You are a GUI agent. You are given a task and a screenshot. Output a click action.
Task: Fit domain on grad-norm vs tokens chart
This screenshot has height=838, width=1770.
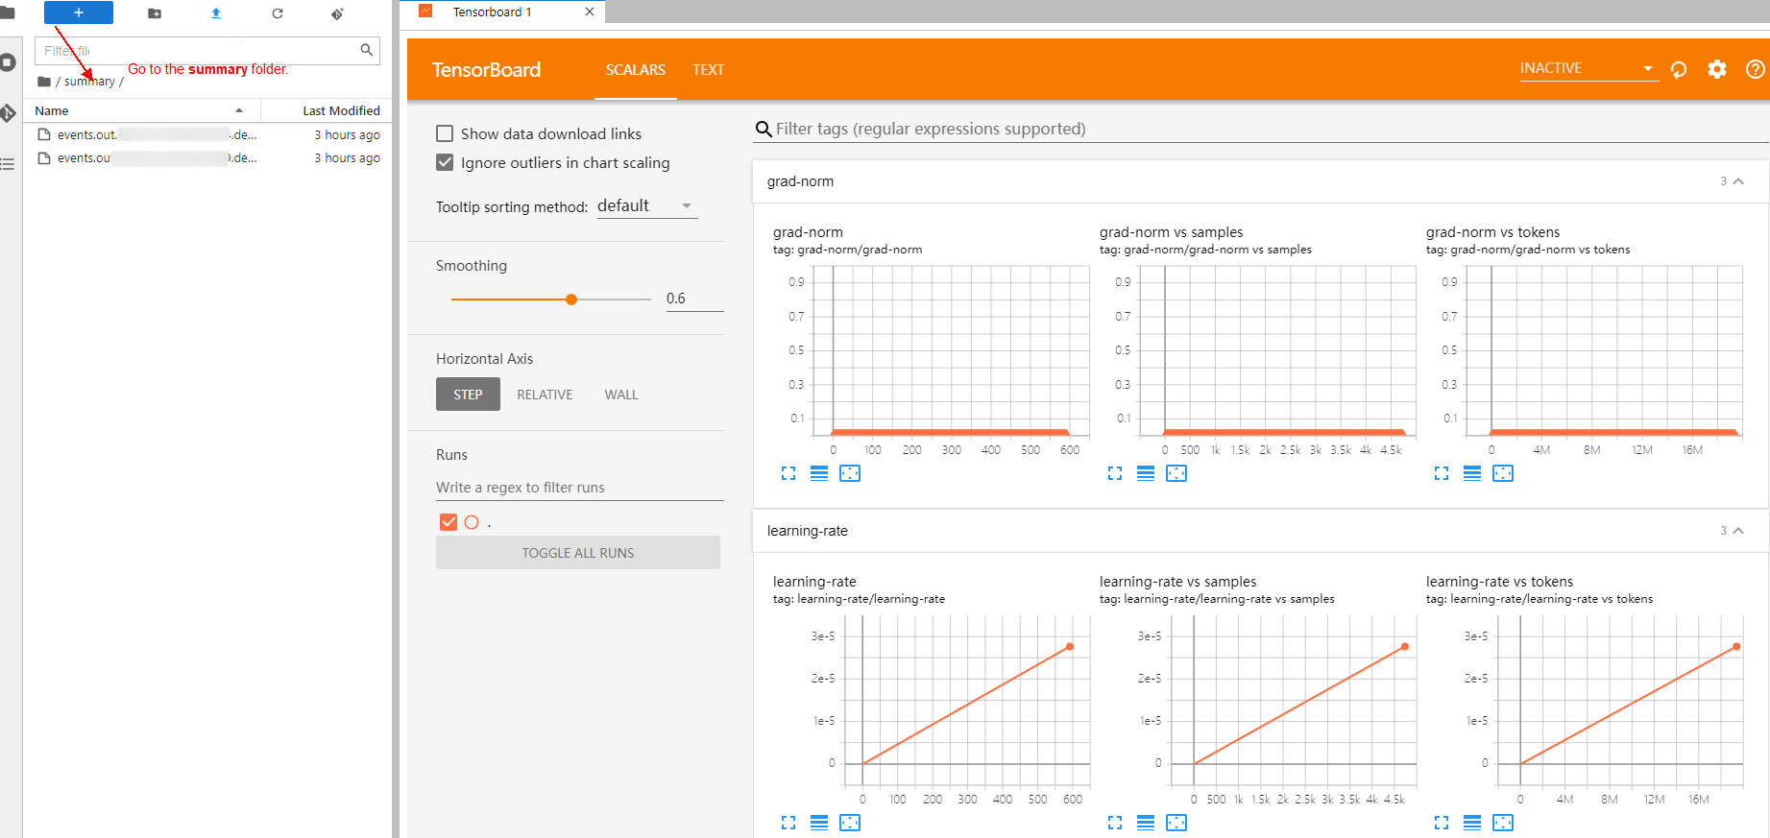[x=1503, y=473]
